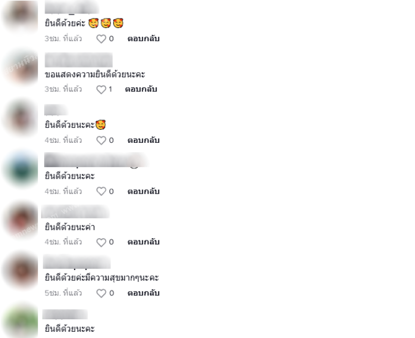Open the green avatar of the bottom comment
This screenshot has width=415, height=338.
coord(21,321)
